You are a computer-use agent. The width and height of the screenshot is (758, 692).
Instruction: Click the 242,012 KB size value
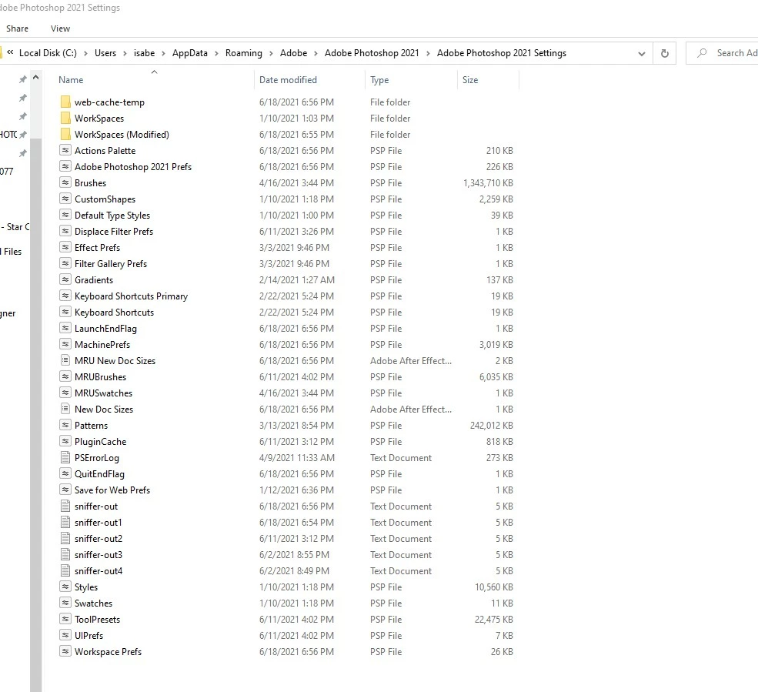[491, 425]
